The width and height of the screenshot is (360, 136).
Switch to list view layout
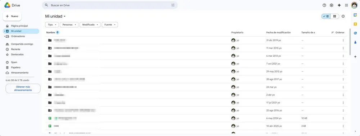pos(326,16)
